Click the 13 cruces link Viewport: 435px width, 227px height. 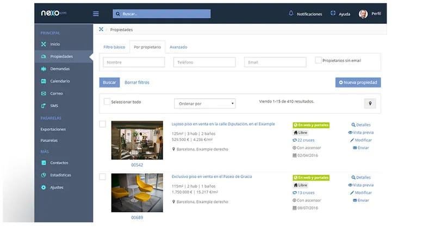click(303, 193)
